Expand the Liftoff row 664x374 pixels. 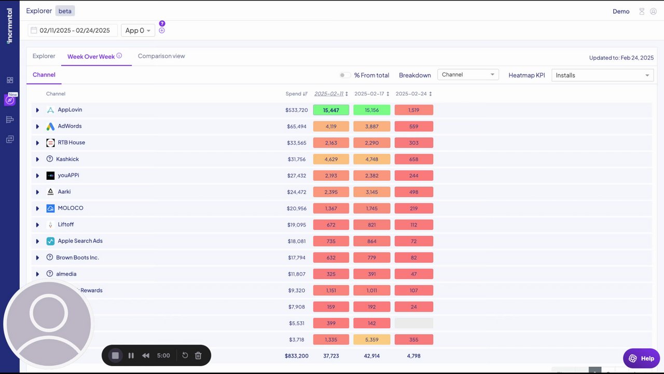click(x=37, y=225)
